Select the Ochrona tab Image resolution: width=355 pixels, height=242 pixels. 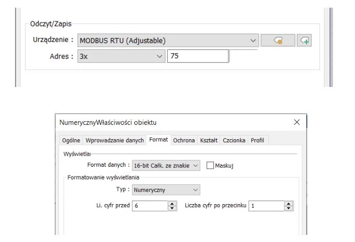point(184,140)
